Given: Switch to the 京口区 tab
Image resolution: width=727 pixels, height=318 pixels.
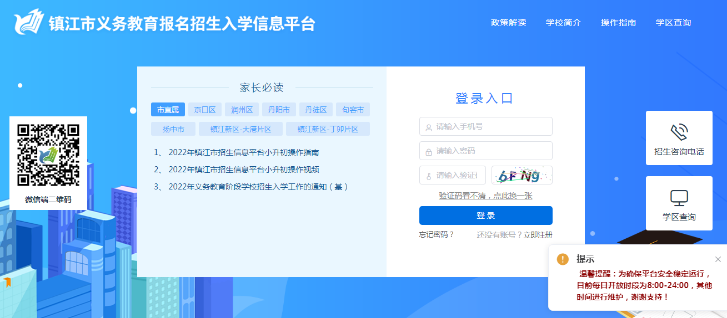Looking at the screenshot, I should 205,110.
